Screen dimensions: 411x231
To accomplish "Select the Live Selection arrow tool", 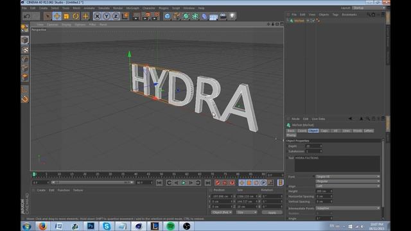I will coord(48,16).
